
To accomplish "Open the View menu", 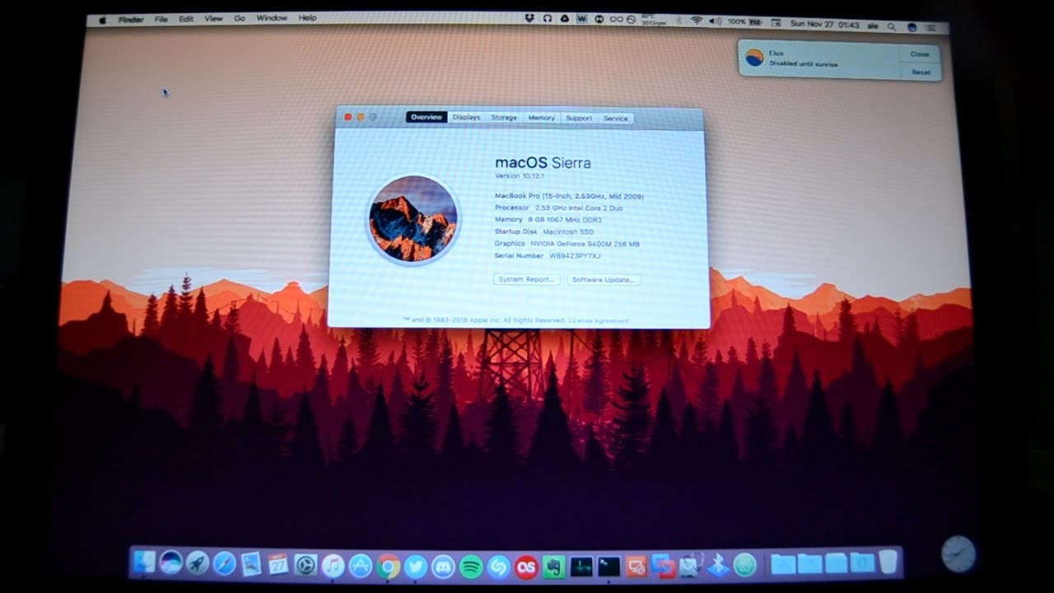I will coord(213,18).
